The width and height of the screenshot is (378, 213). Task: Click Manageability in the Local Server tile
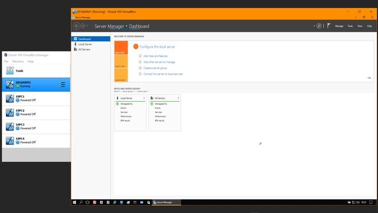126,104
